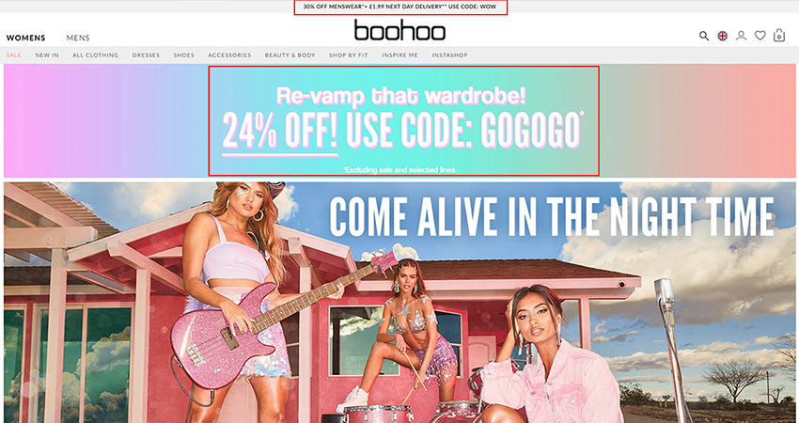This screenshot has width=799, height=423.
Task: Open the NEW IN menu
Action: tap(47, 55)
